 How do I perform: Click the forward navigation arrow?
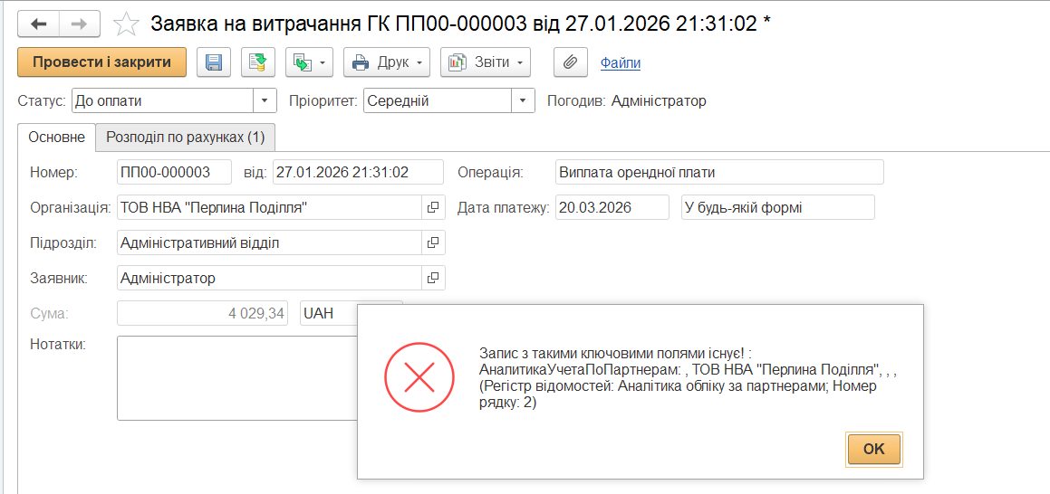click(79, 24)
